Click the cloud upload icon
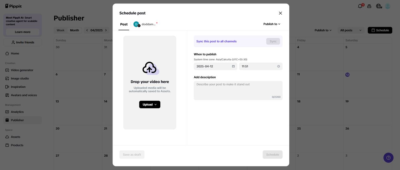Image resolution: width=400 pixels, height=170 pixels. [151, 68]
